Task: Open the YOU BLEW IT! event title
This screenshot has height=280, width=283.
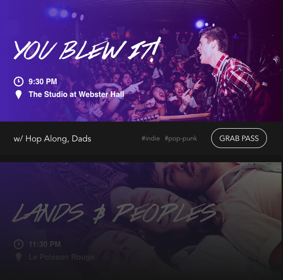Action: coord(87,49)
